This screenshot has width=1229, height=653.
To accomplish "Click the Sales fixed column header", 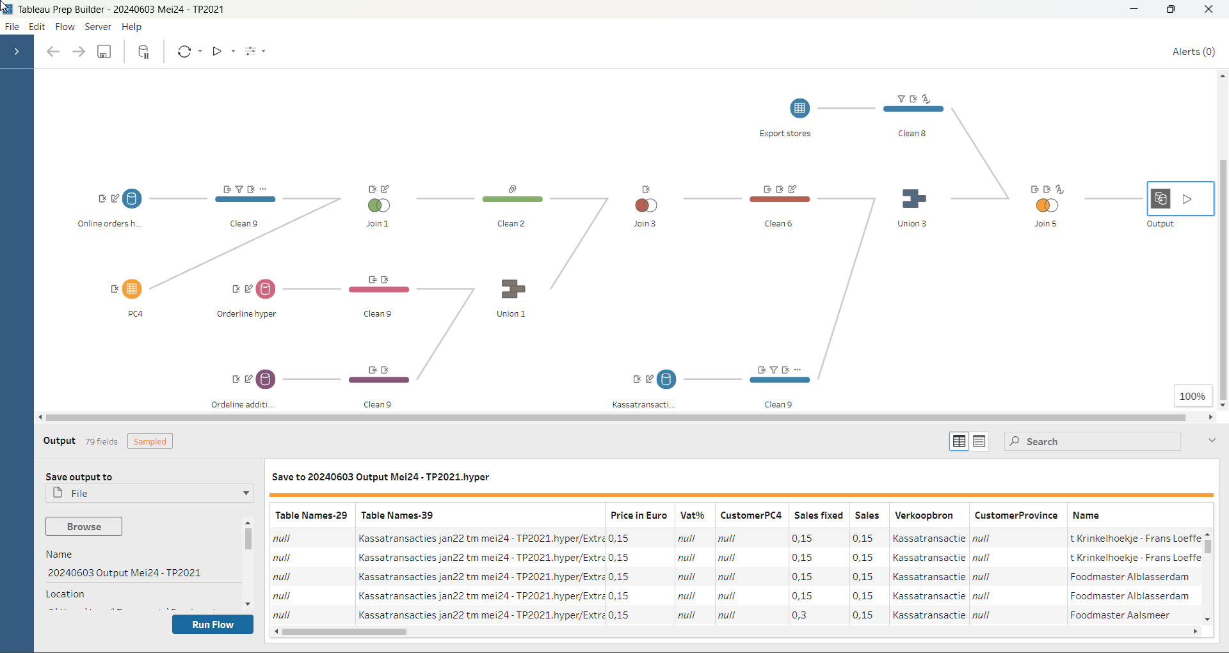I will (x=819, y=515).
